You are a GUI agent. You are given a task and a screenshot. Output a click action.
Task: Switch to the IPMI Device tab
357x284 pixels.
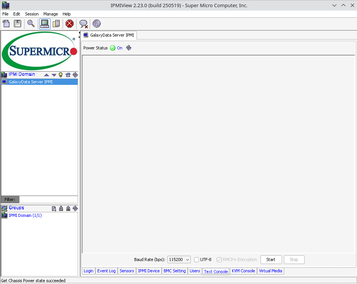pos(149,271)
